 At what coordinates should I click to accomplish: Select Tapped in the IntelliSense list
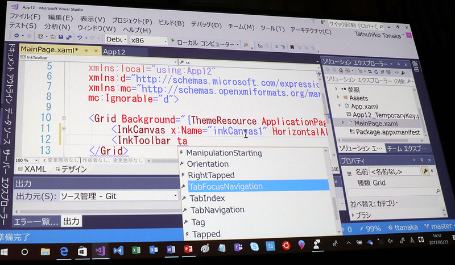[206, 234]
